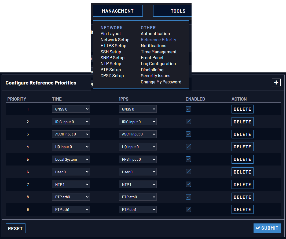Toggle Enabled checkbox for priority 9
Image resolution: width=286 pixels, height=239 pixels.
pyautogui.click(x=188, y=209)
